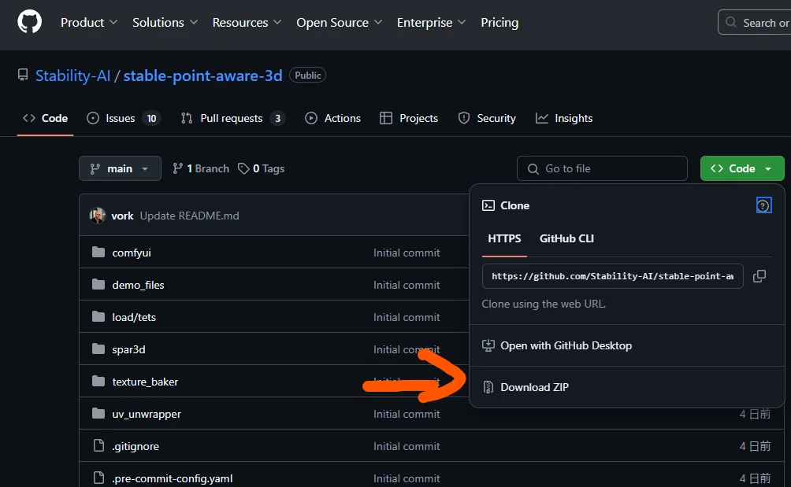Switch to the Code tab
Screen dimensions: 791x487
tap(46, 118)
